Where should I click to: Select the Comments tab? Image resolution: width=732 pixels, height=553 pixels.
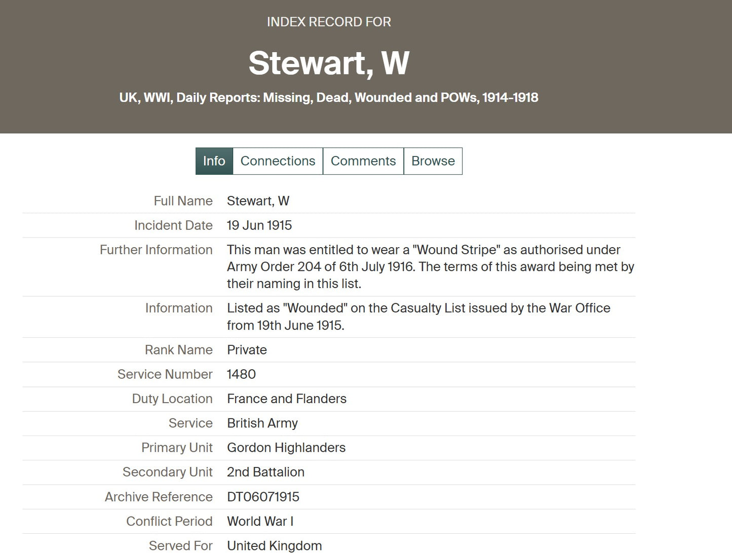363,161
